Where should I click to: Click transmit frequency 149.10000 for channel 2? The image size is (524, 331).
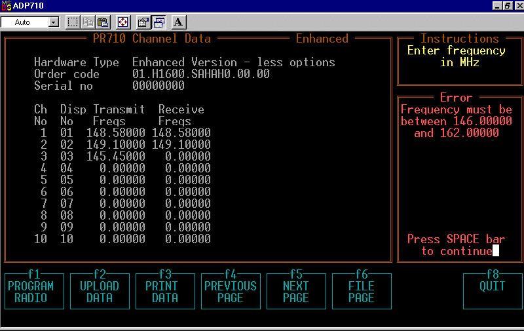tap(116, 144)
